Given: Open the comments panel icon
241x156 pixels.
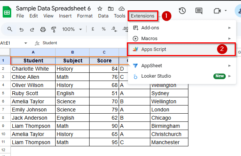Looking at the screenshot, I should (199, 11).
